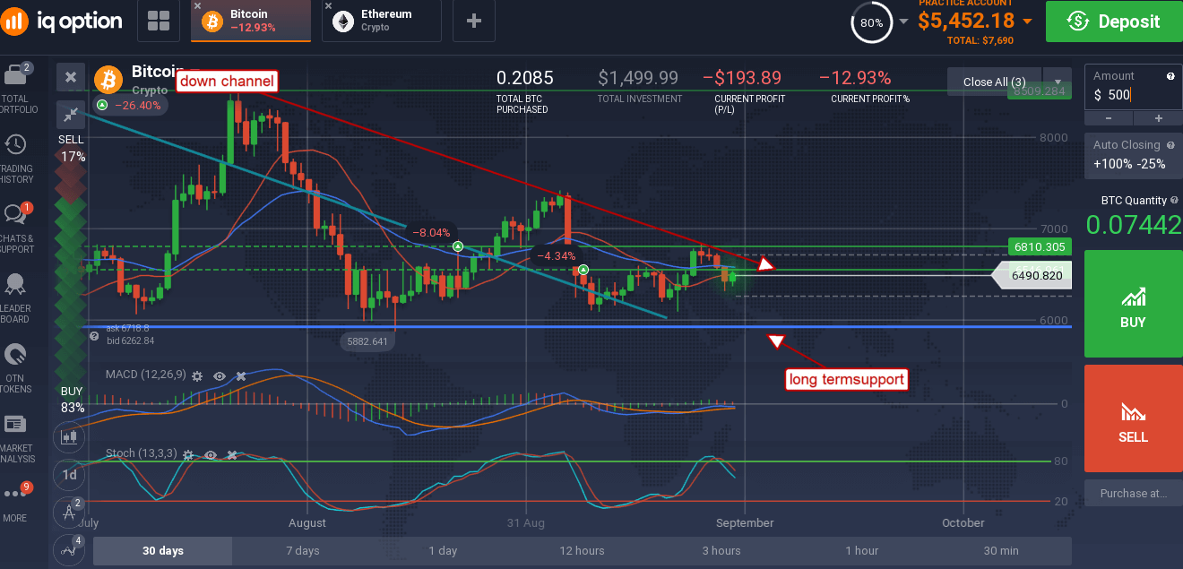Click the 6490.820 current price label

1032,277
